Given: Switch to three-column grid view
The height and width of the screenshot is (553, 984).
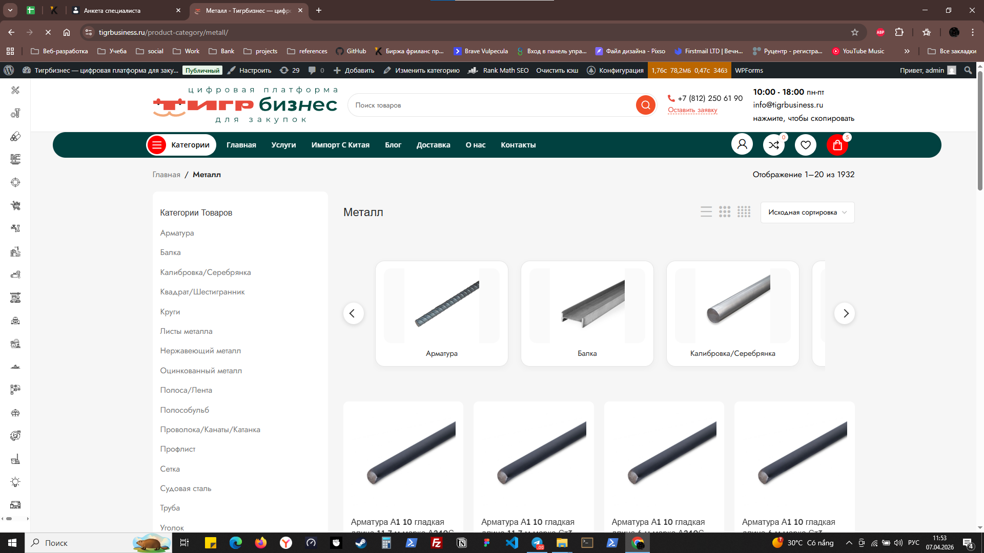Looking at the screenshot, I should (725, 212).
